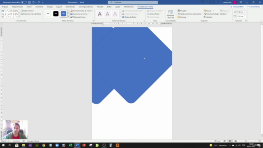
Task: Open the Estilos de Forma dialog launcher
Action: (x=94, y=21)
